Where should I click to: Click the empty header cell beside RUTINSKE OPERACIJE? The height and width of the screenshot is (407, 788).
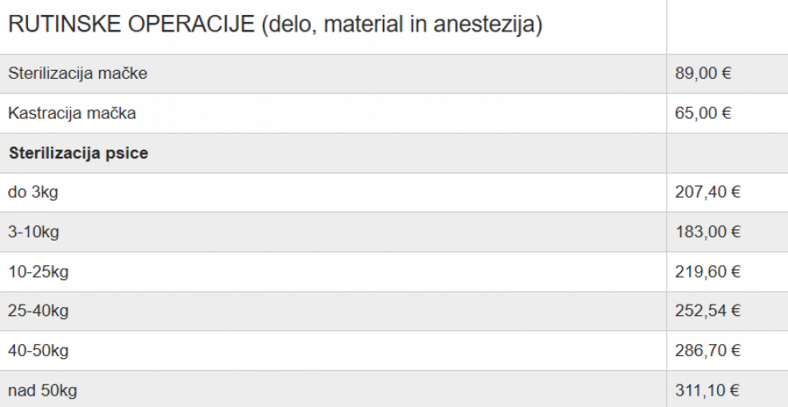click(728, 27)
